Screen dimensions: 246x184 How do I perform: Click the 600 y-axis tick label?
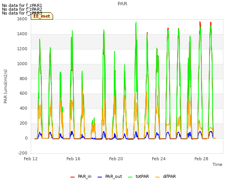(23, 94)
